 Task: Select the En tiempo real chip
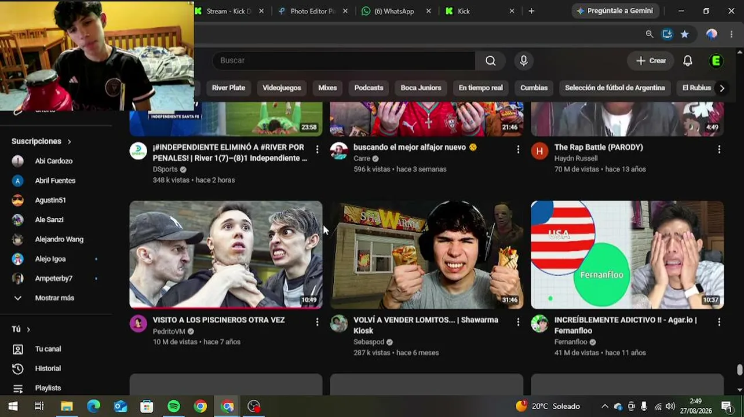point(480,88)
